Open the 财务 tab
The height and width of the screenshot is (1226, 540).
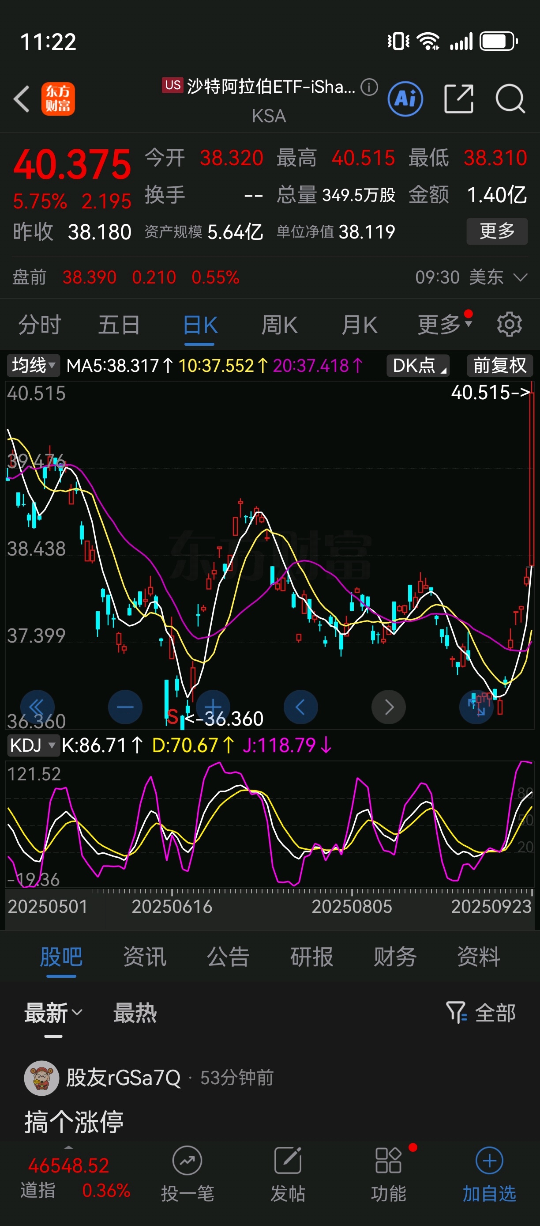point(395,957)
